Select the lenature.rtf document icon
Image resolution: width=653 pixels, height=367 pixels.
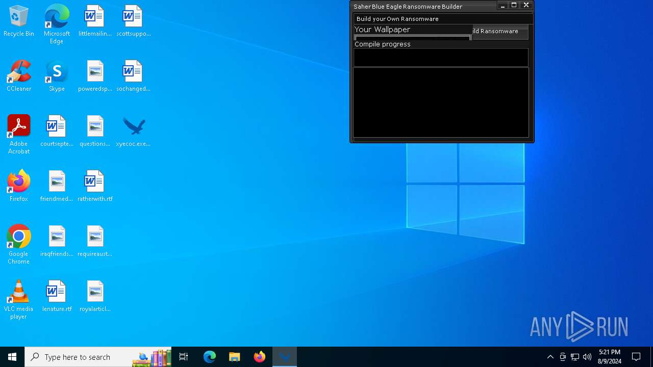57,296
